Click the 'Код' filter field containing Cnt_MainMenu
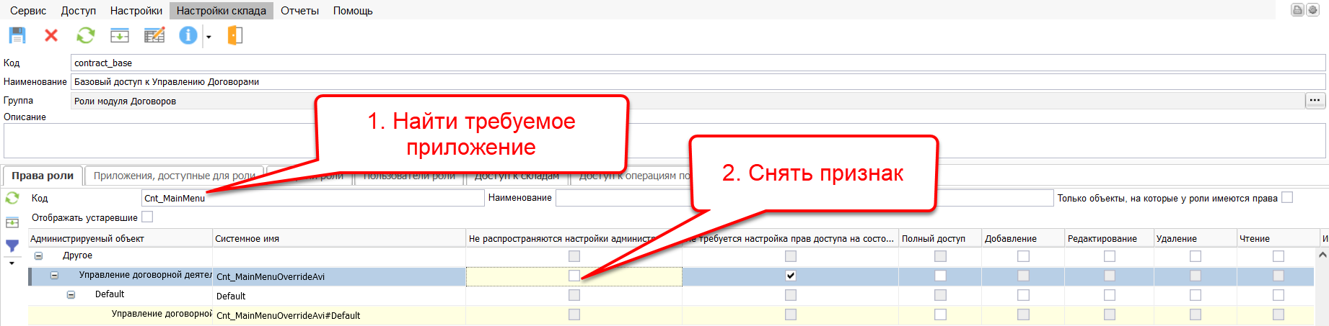Image resolution: width=1329 pixels, height=326 pixels. coord(312,198)
